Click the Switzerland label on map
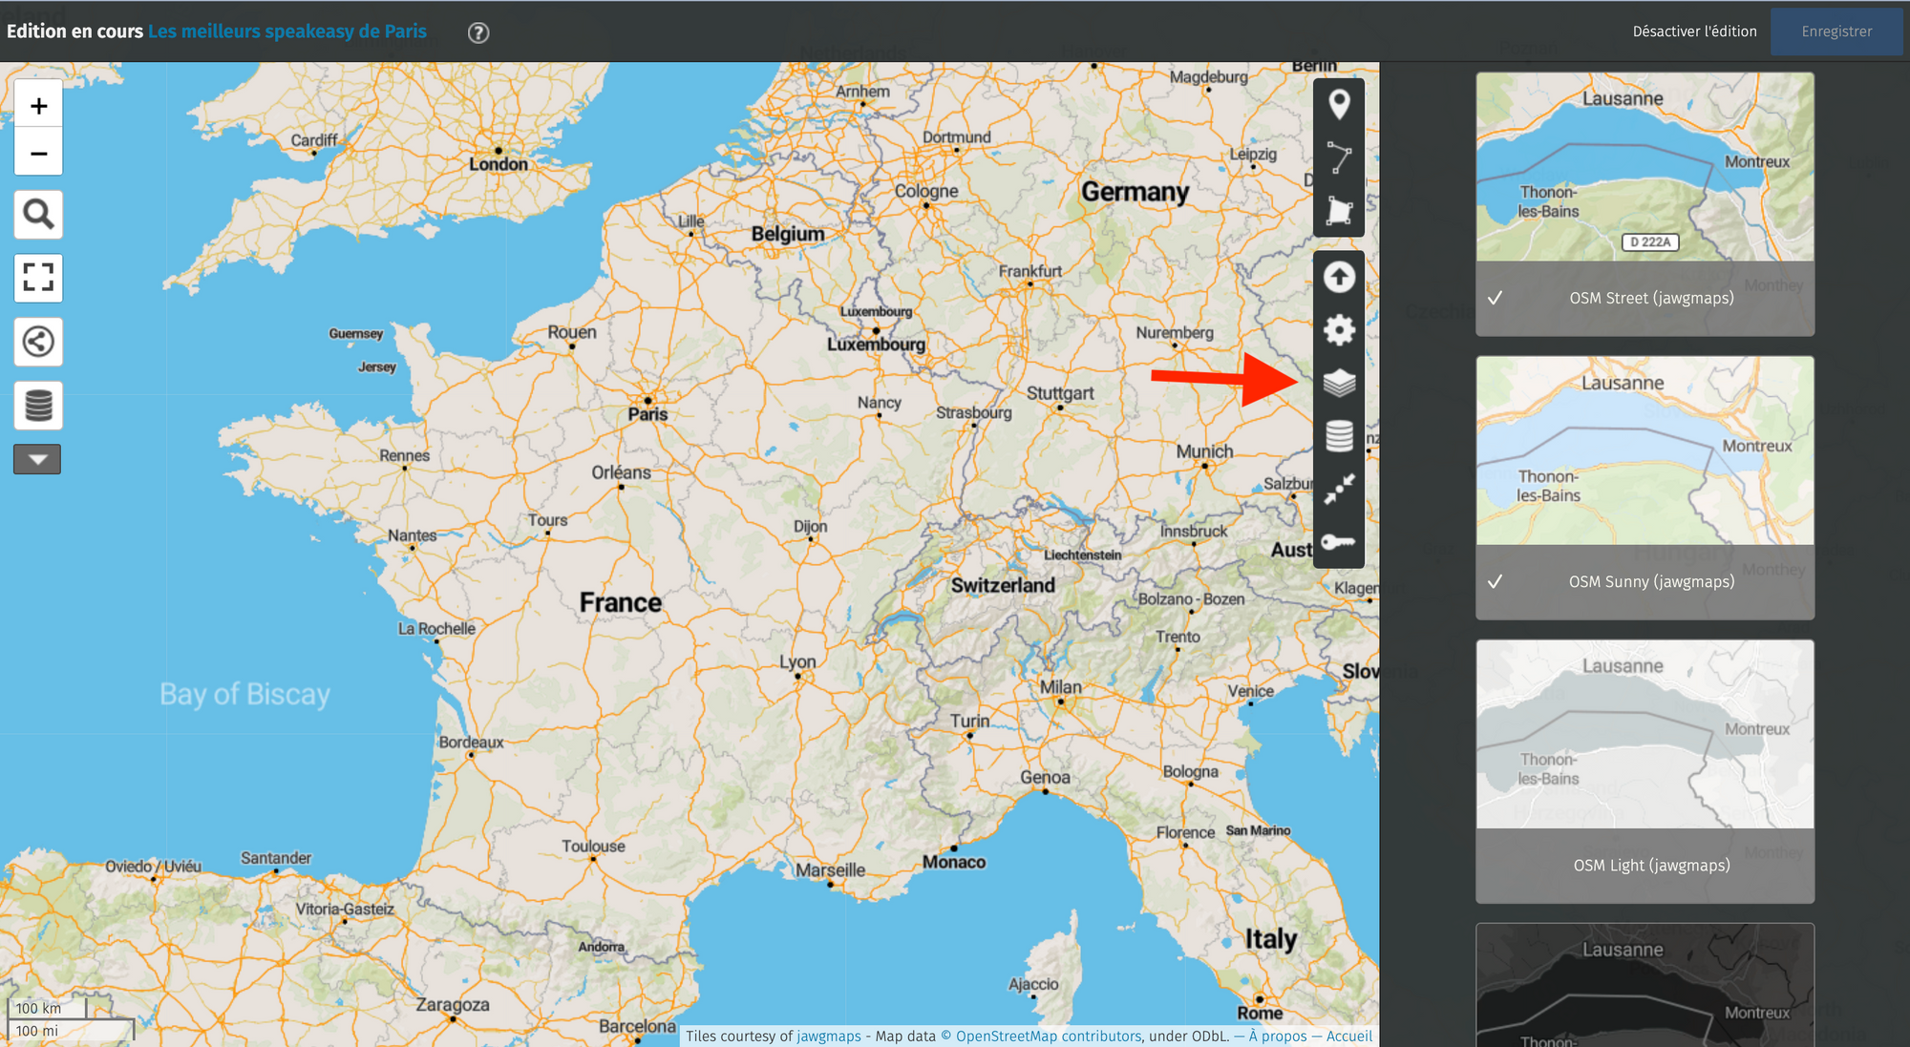1910x1047 pixels. click(x=1003, y=585)
